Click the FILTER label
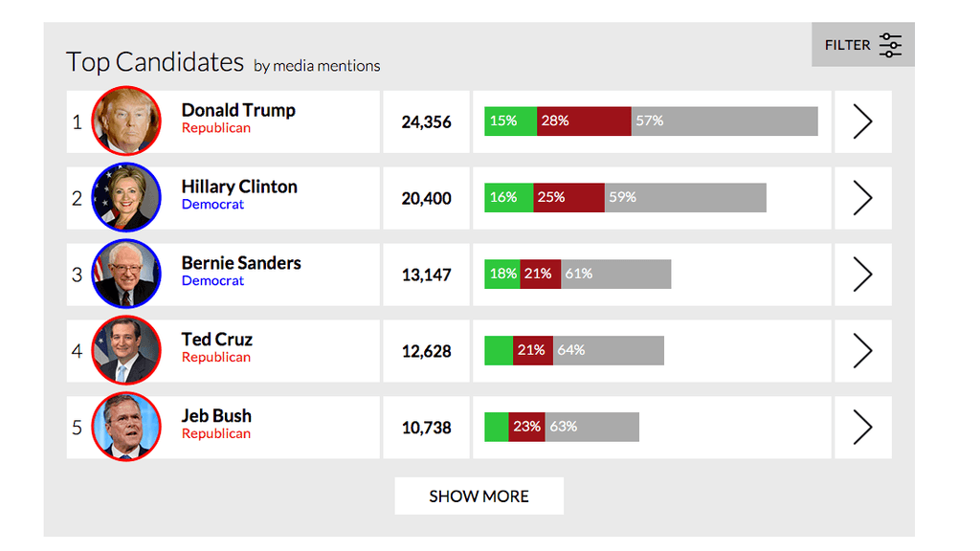 pyautogui.click(x=847, y=45)
